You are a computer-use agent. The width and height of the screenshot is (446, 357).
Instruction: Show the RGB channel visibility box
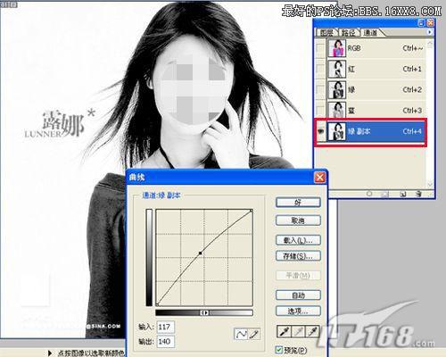click(x=320, y=48)
